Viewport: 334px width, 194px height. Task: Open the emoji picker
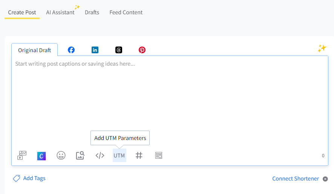point(61,155)
